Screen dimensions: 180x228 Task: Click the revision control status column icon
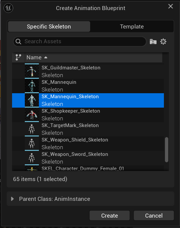(x=18, y=57)
